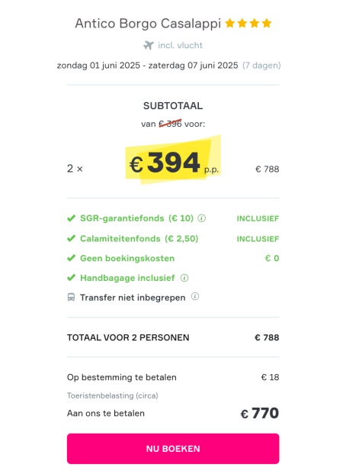The image size is (343, 471).
Task: Click the airplane icon near incl. vlucht
Action: (x=149, y=45)
